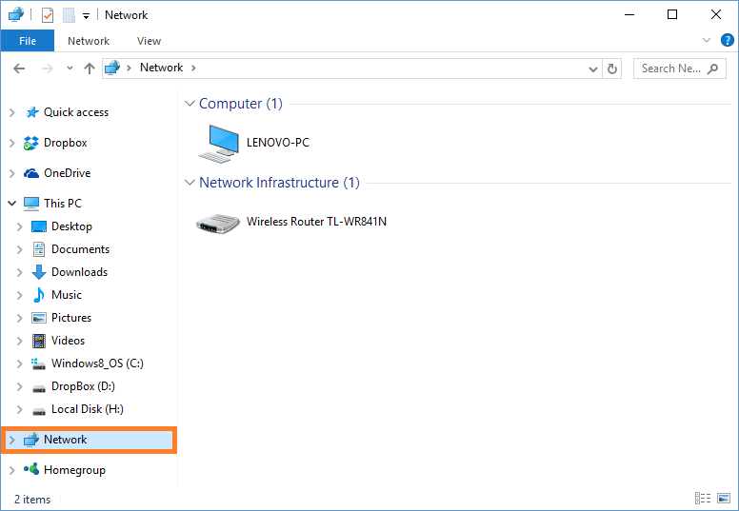
Task: Select Network in the navigation pane
Action: (x=65, y=440)
